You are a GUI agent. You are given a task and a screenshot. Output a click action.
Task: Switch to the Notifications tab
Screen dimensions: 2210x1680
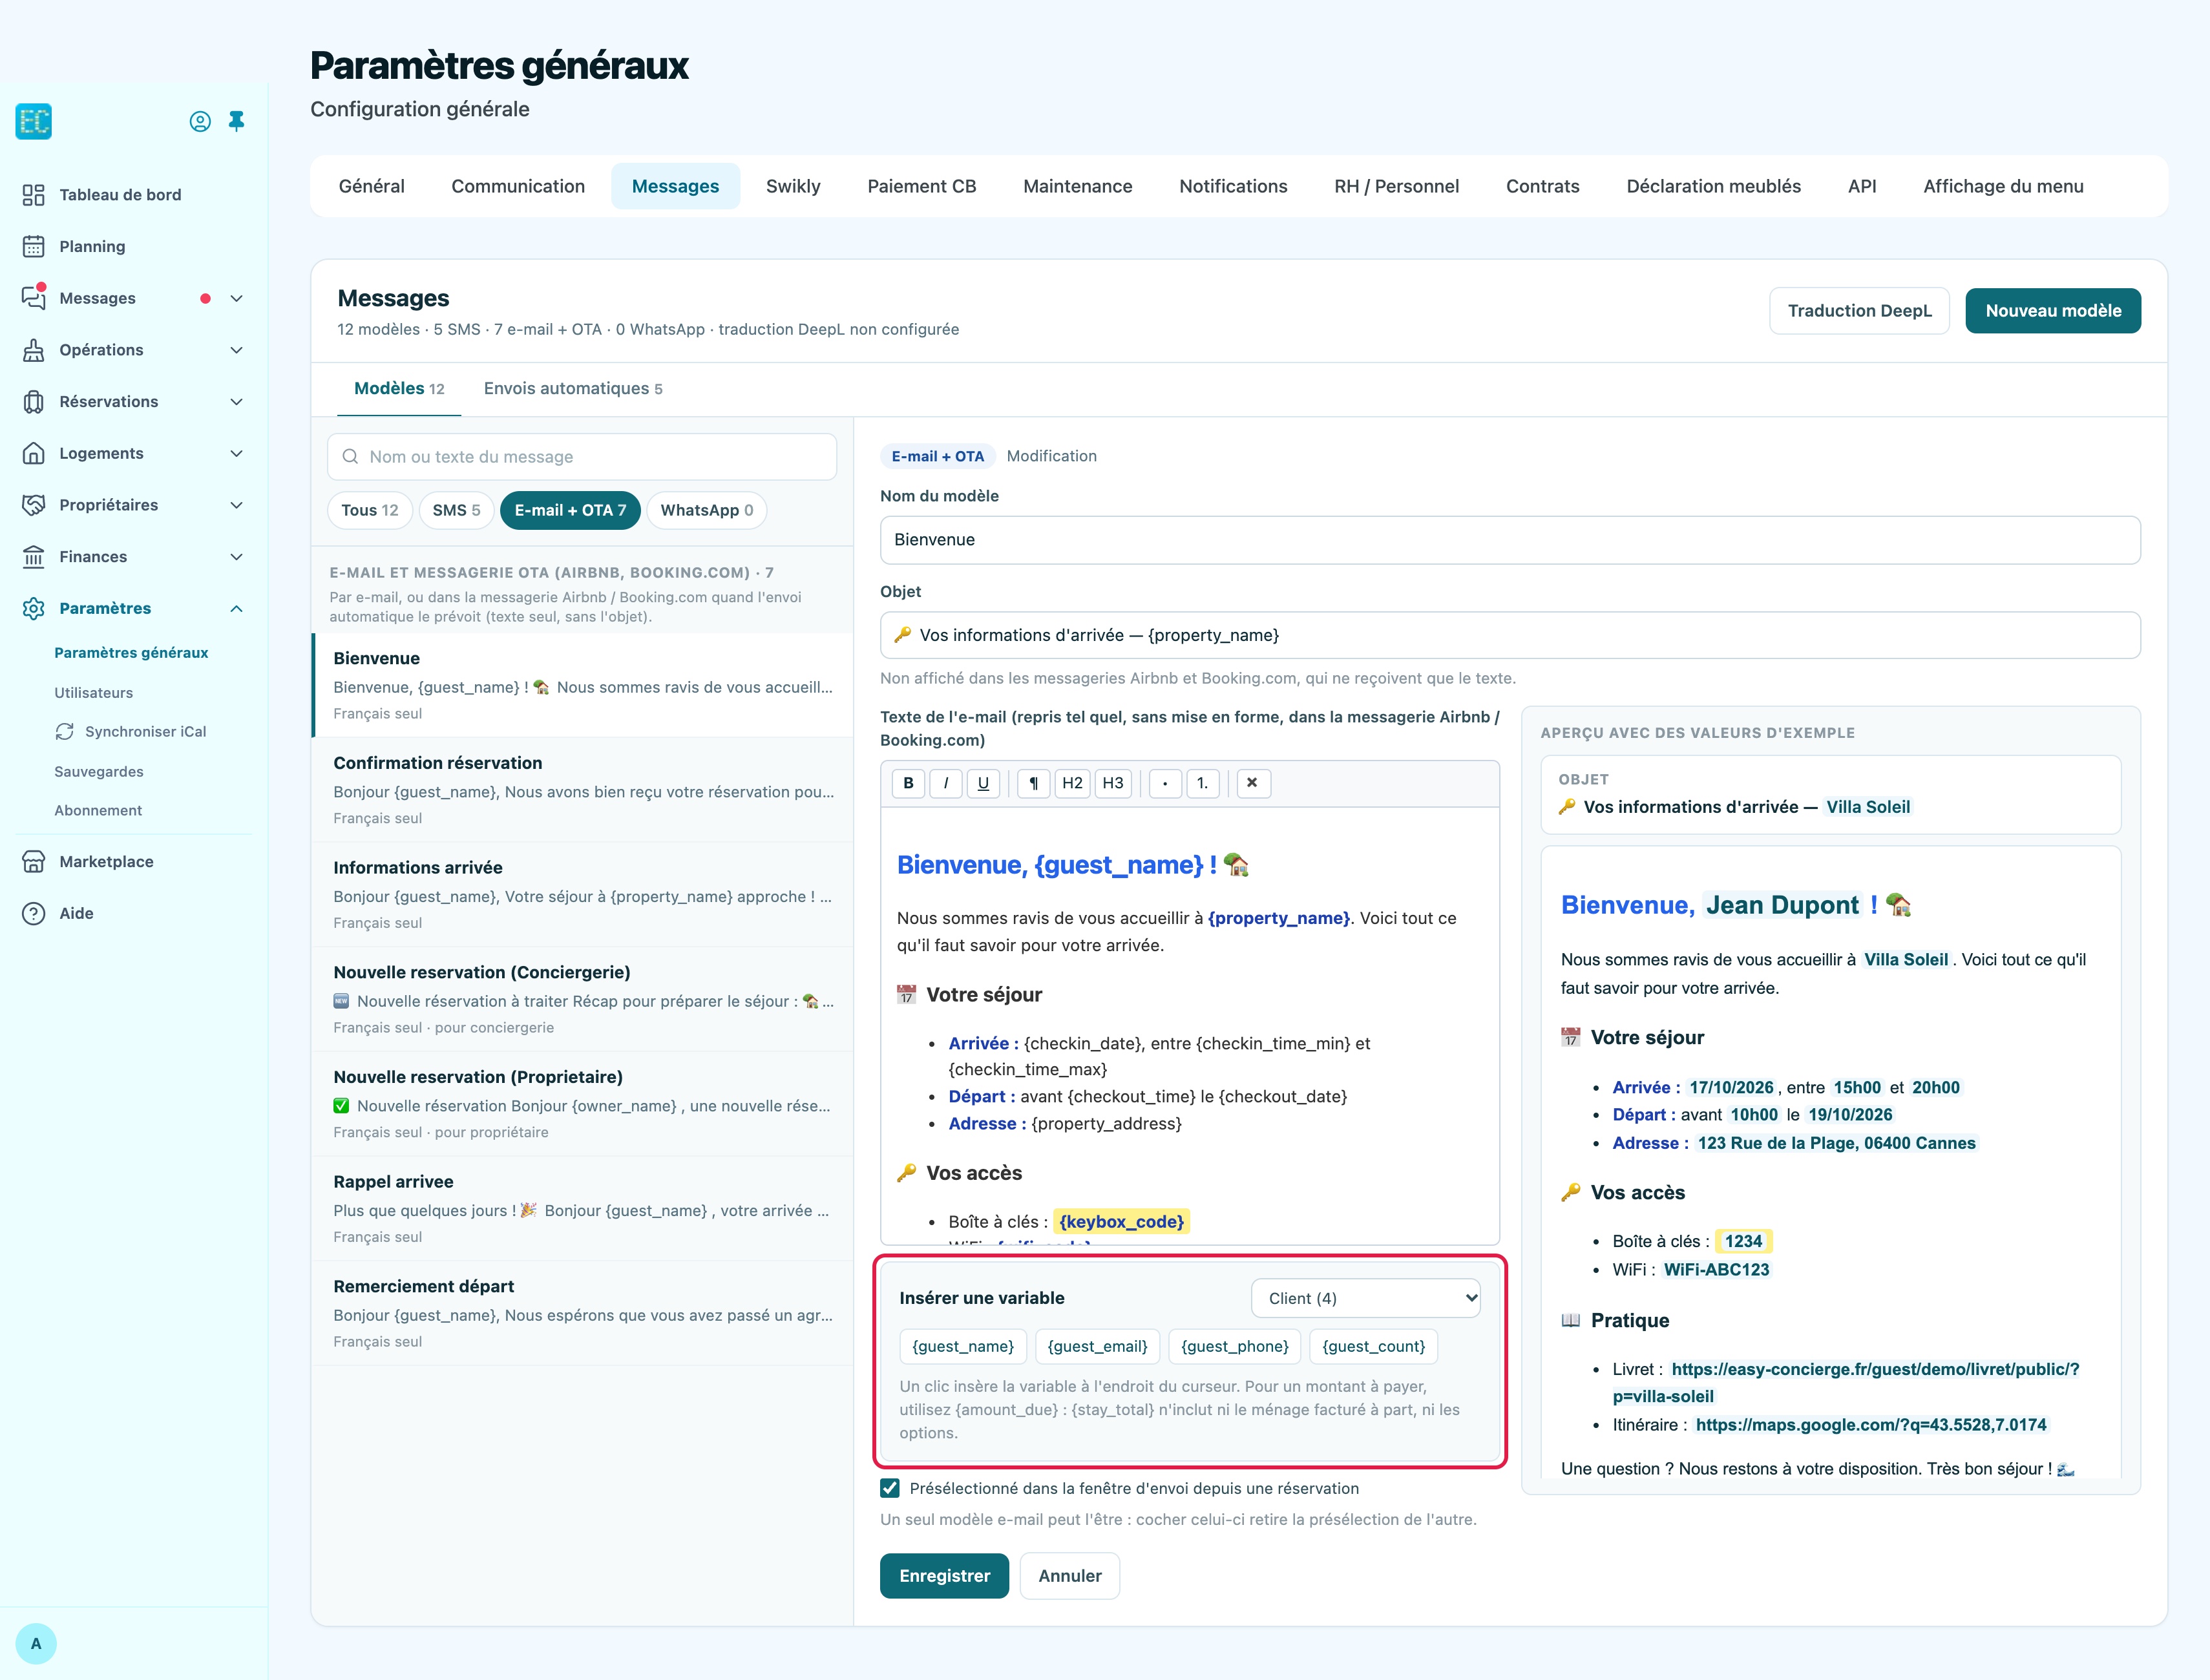coord(1233,186)
